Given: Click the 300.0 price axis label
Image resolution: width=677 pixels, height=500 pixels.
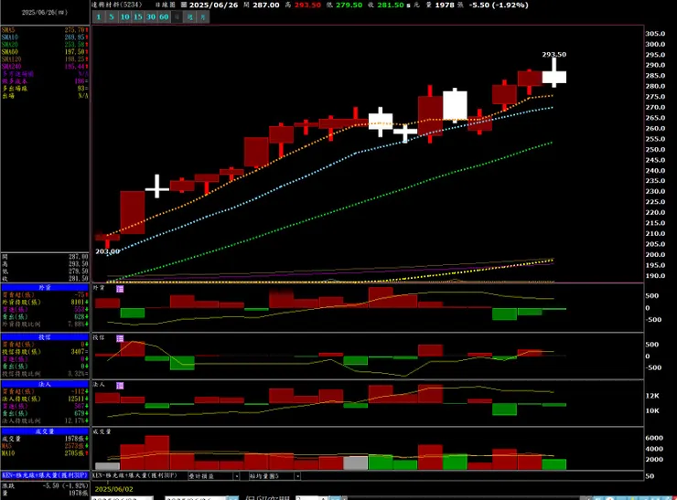Looking at the screenshot, I should click(655, 44).
